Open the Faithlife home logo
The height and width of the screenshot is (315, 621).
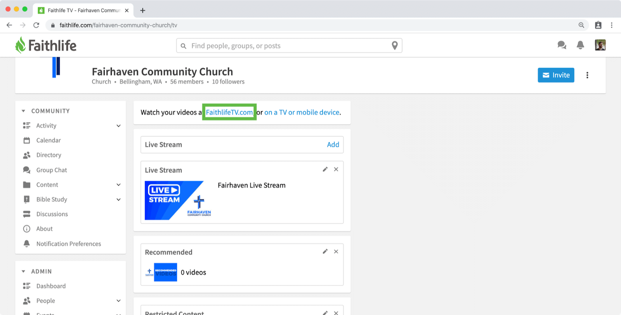tap(46, 45)
